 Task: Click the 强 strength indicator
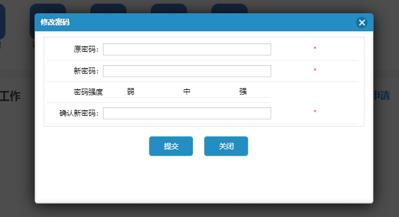(x=243, y=92)
